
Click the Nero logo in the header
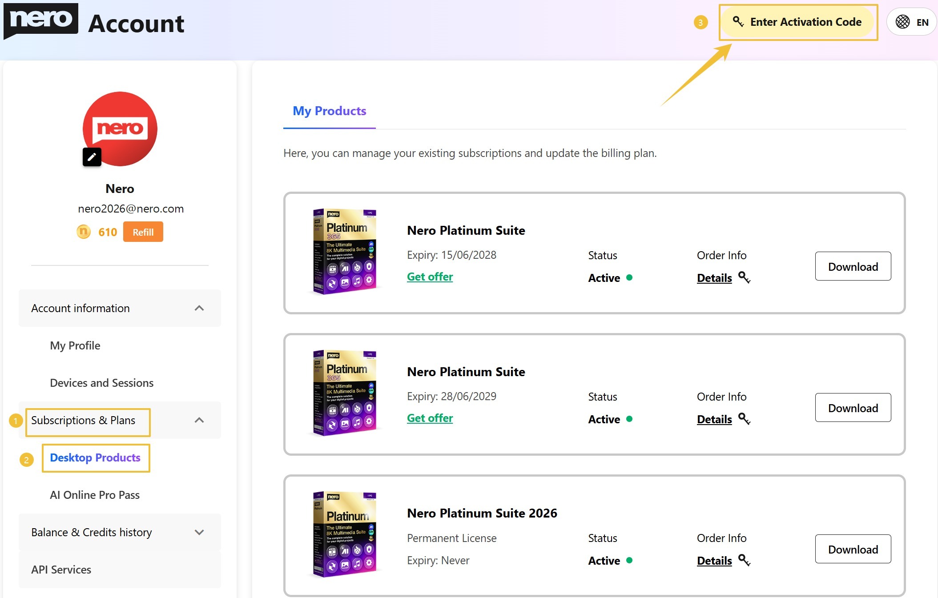[x=40, y=21]
